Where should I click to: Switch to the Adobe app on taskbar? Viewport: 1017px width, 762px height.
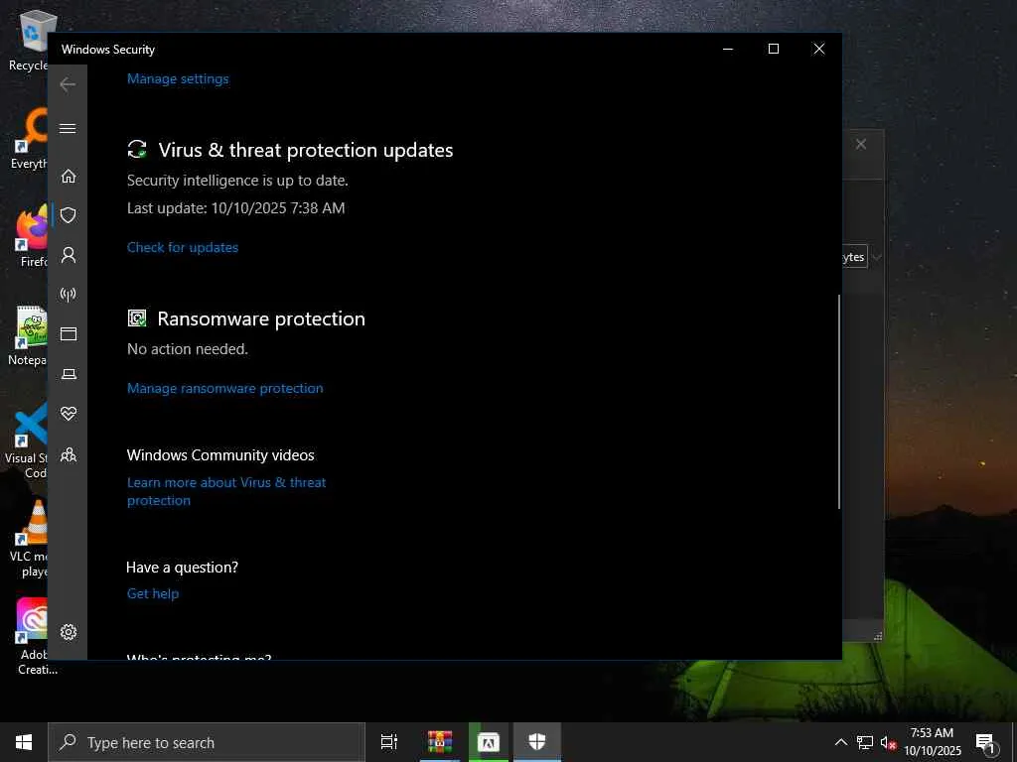[489, 742]
